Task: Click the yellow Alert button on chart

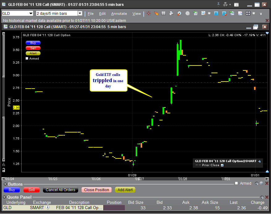Action: [x=33, y=53]
